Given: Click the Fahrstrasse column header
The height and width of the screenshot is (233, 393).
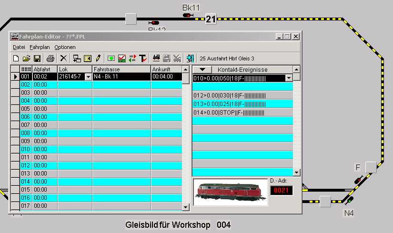Looking at the screenshot, I should click(x=121, y=69).
